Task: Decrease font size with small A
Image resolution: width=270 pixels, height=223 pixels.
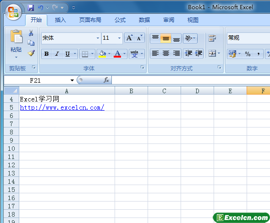Action: click(x=139, y=38)
